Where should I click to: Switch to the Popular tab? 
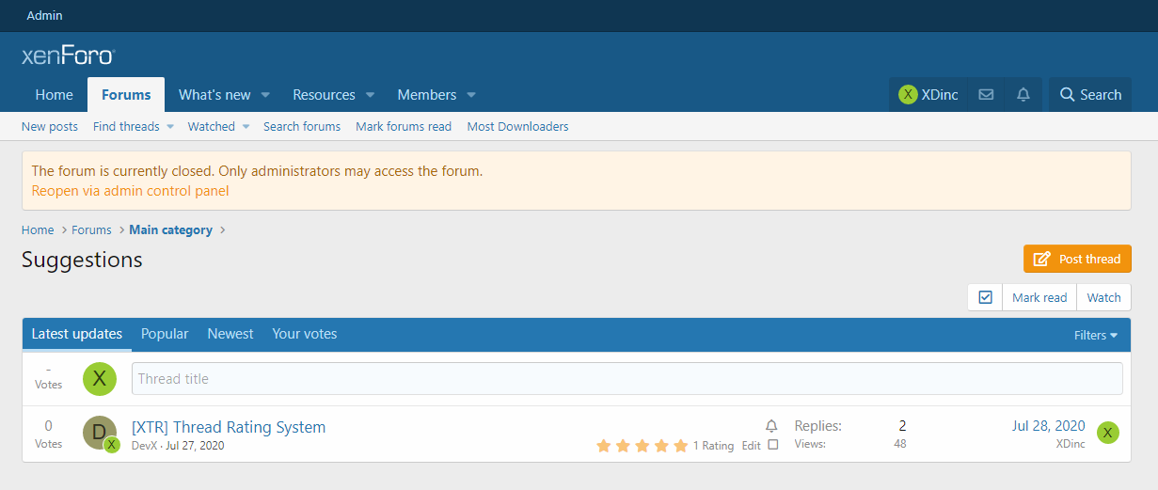(165, 334)
